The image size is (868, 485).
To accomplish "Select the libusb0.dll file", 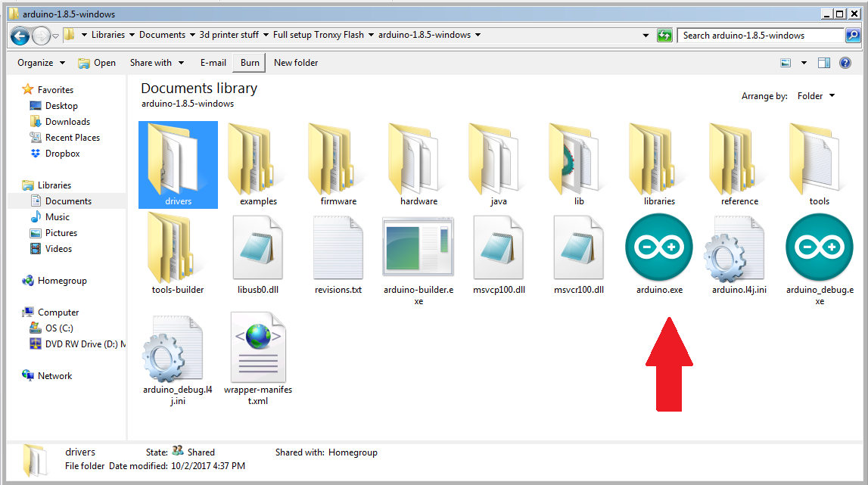I will click(258, 255).
